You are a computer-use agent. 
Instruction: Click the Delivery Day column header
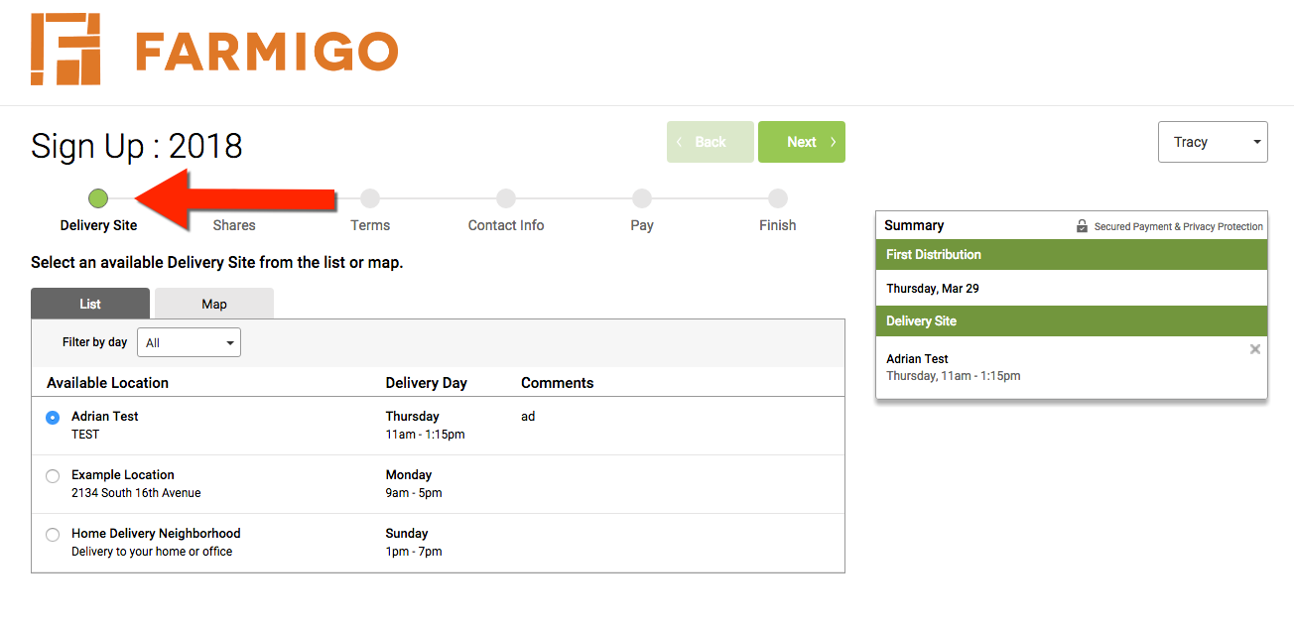tap(427, 383)
